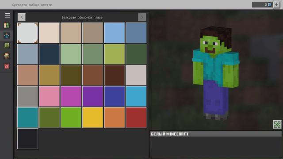Pick the pink color swatch
Image resolution: width=283 pixels, height=159 pixels.
click(49, 96)
